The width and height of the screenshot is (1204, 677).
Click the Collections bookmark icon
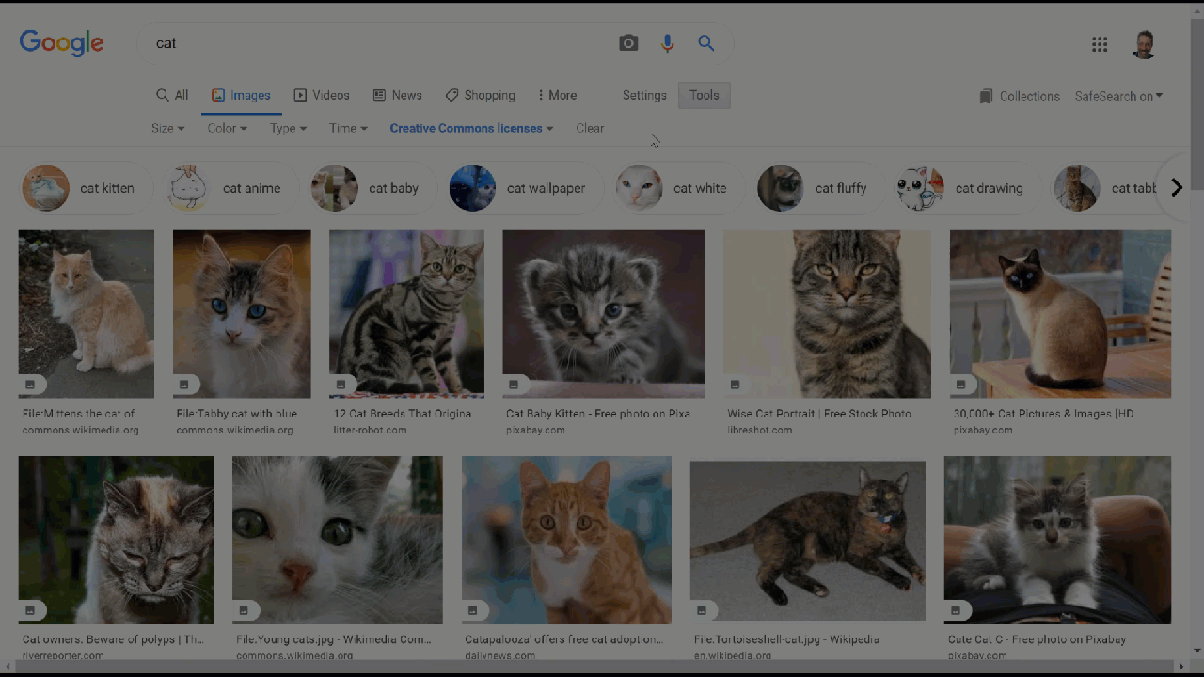pos(986,96)
